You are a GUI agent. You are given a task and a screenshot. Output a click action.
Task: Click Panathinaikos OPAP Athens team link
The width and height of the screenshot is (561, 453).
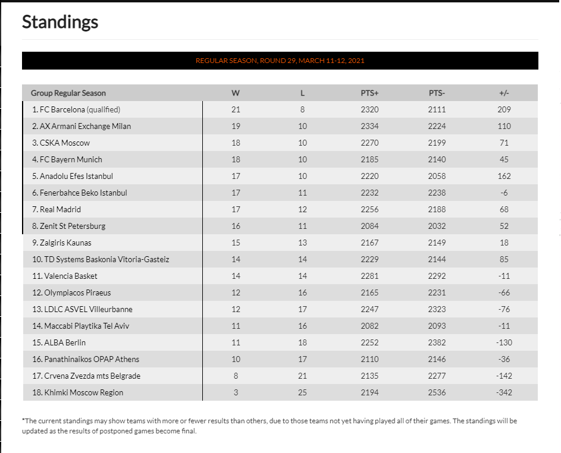coord(90,359)
